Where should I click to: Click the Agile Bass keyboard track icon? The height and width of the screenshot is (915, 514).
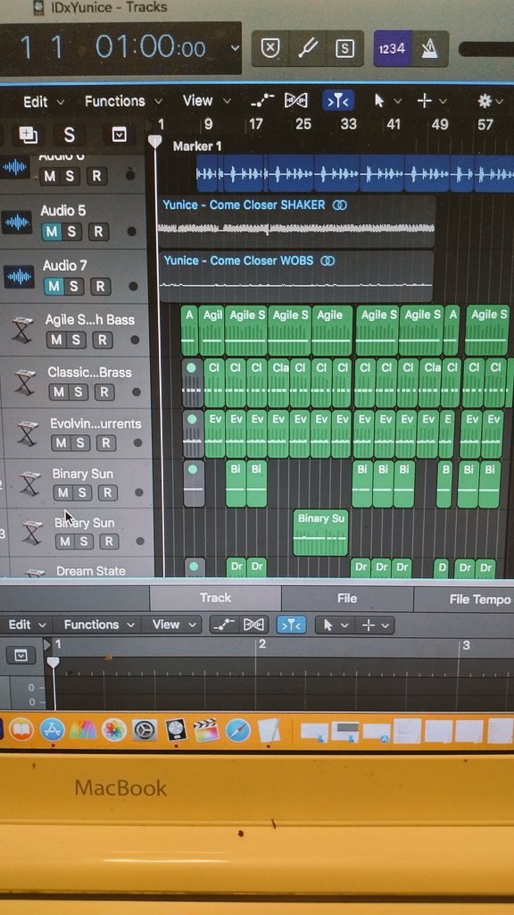(22, 331)
